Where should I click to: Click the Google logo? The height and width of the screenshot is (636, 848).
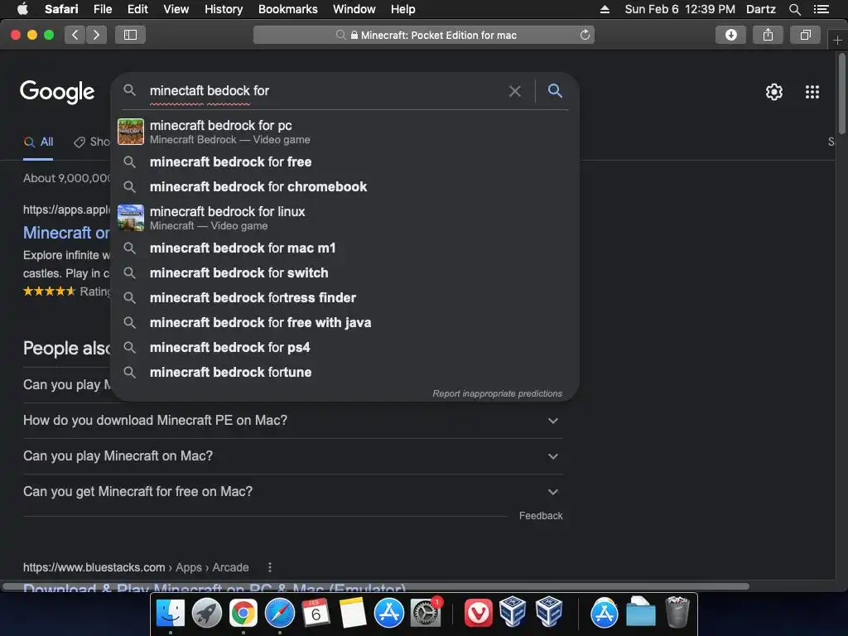click(x=57, y=91)
